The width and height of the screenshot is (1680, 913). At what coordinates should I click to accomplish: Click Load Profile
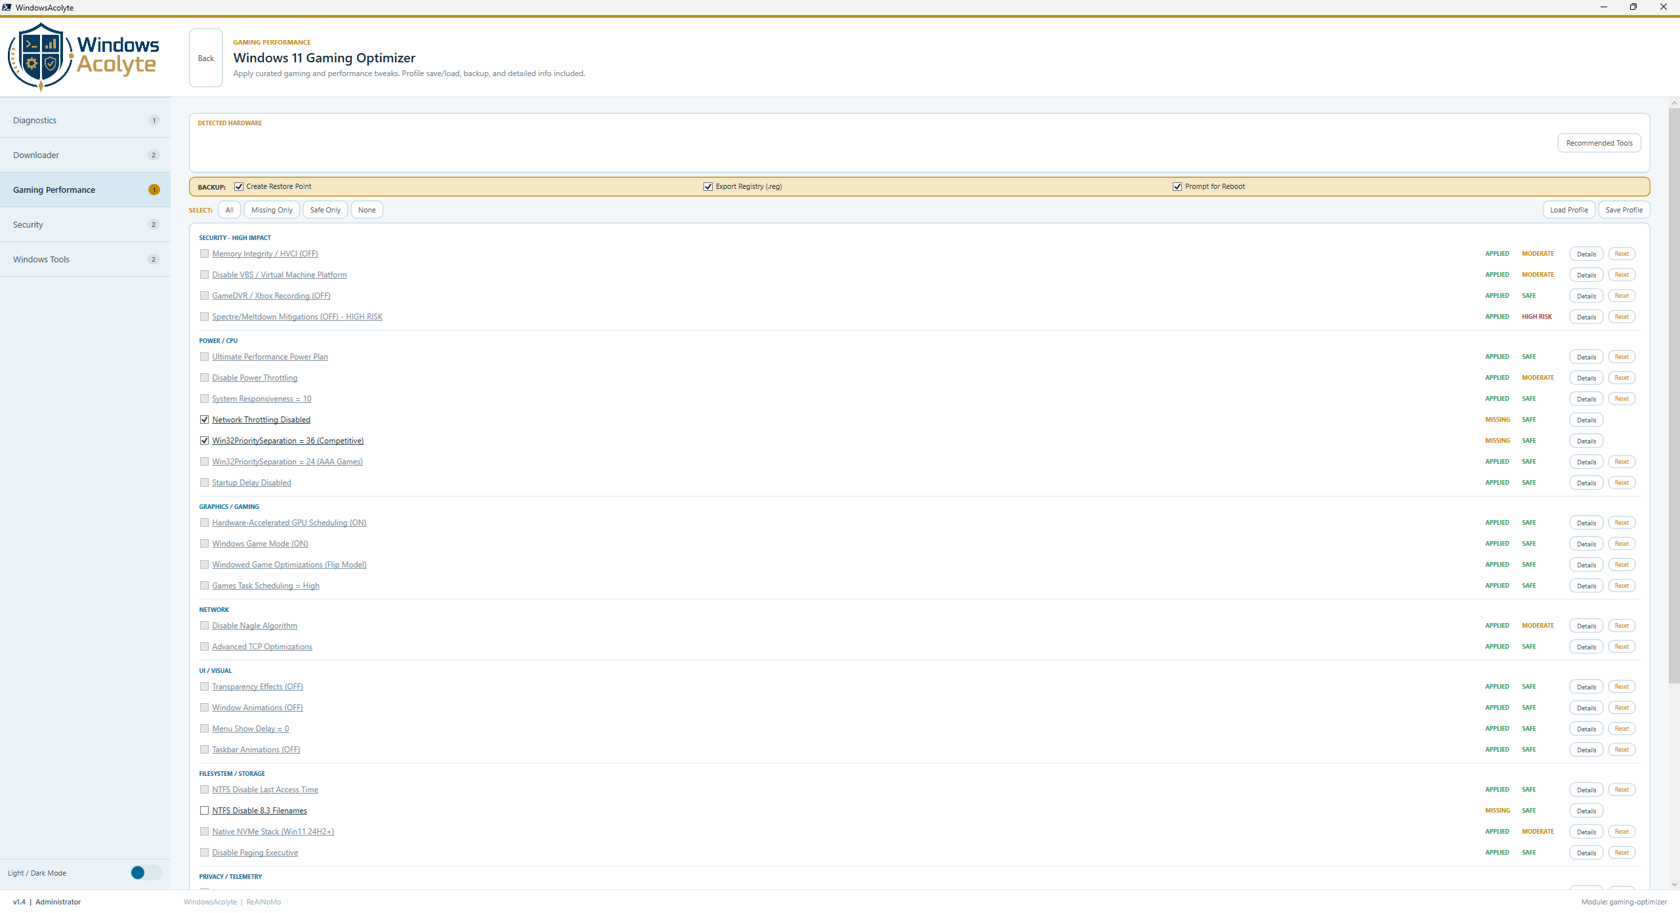coord(1569,210)
